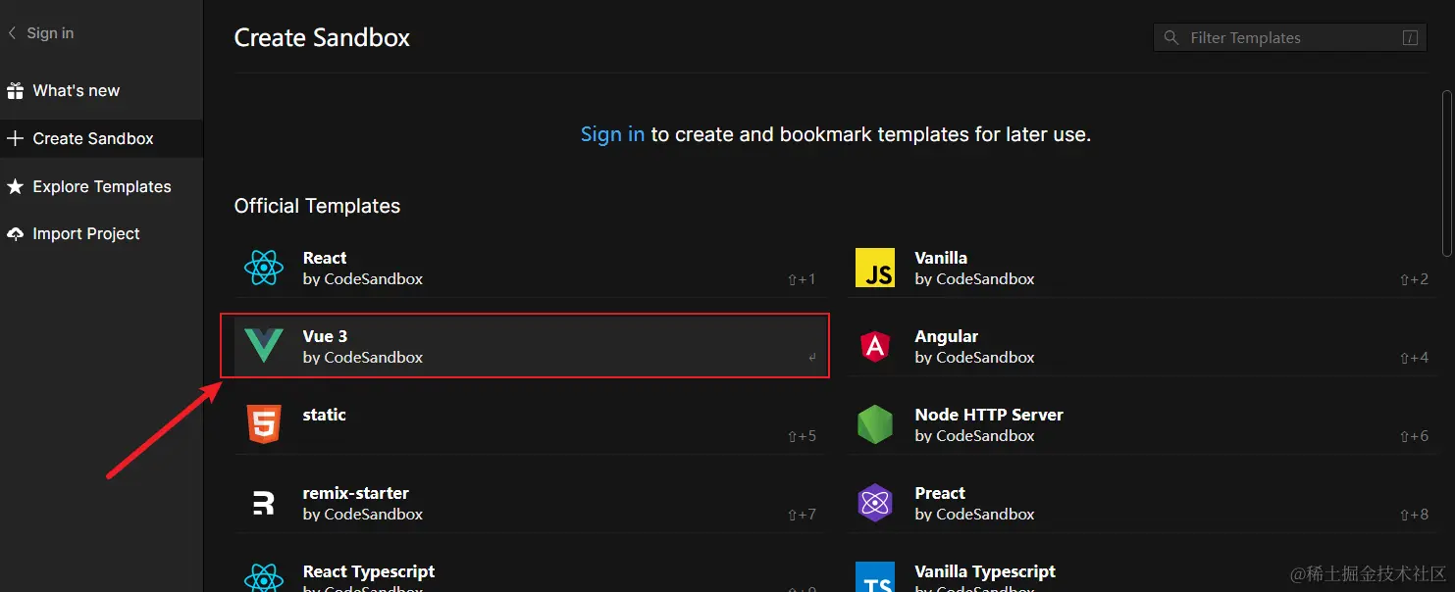The image size is (1455, 592).
Task: Focus the Filter Templates search field
Action: (1289, 38)
